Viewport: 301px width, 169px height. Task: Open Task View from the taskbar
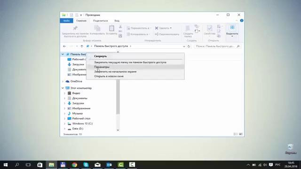28,165
